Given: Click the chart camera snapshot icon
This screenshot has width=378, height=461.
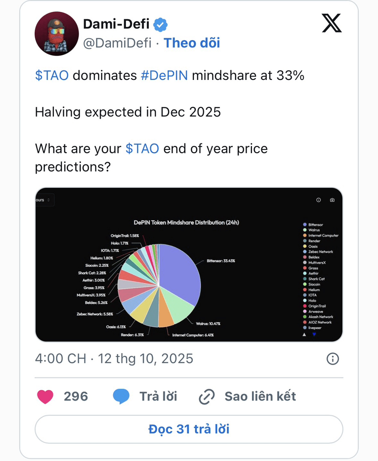Looking at the screenshot, I should coord(332,200).
